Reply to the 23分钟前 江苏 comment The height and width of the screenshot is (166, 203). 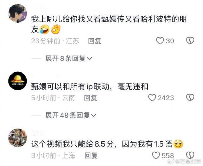click(x=94, y=41)
